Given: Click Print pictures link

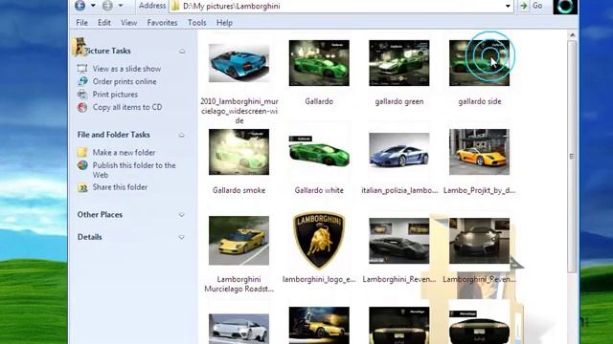Looking at the screenshot, I should coord(115,95).
